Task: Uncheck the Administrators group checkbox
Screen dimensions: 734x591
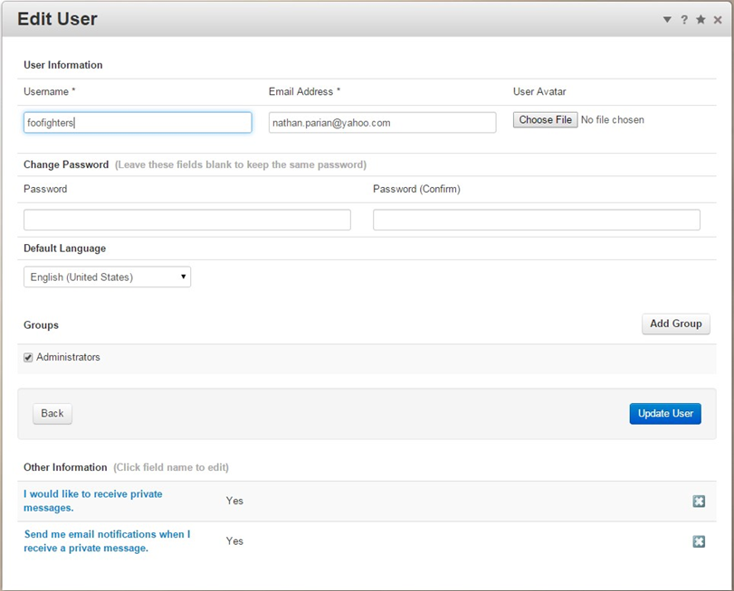Action: pos(28,358)
